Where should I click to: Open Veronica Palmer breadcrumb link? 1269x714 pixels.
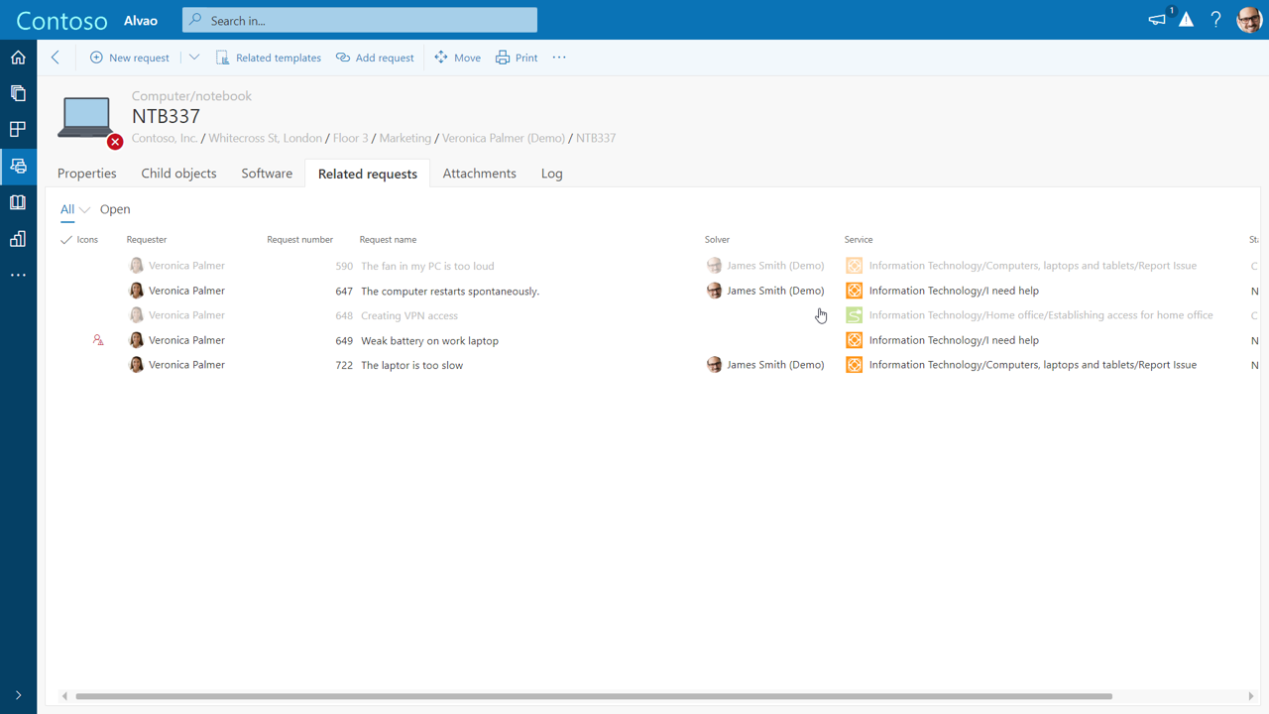(503, 138)
